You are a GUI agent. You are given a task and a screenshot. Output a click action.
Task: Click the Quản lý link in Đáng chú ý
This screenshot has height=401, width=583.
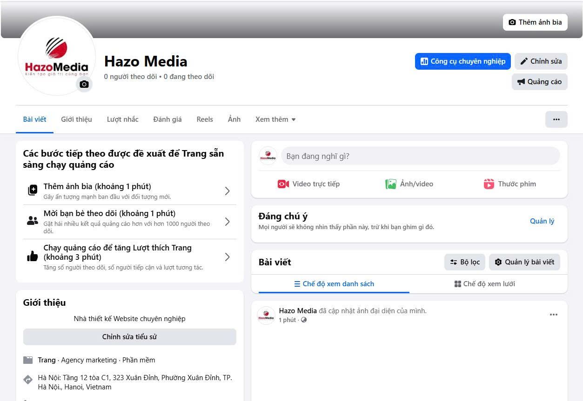[542, 221]
